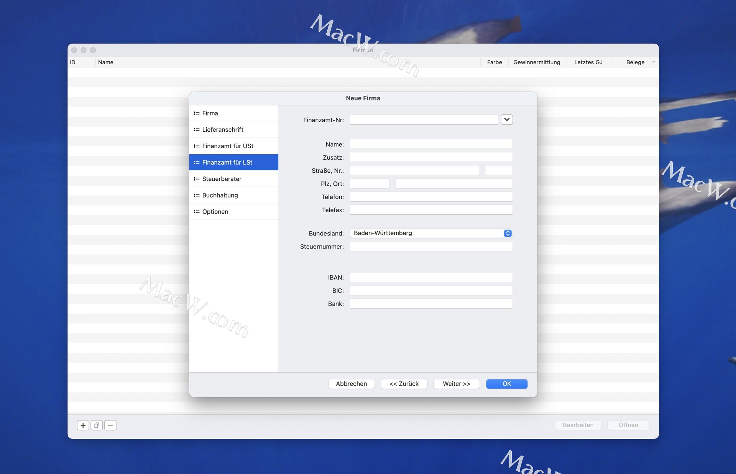
Task: Click the Farbe column header
Action: (x=495, y=62)
